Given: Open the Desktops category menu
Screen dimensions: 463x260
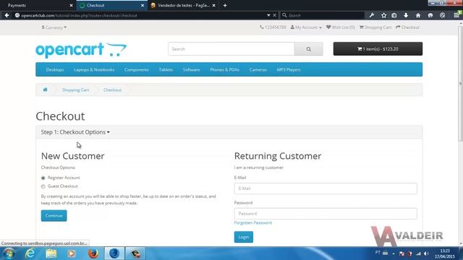Looking at the screenshot, I should click(x=55, y=70).
